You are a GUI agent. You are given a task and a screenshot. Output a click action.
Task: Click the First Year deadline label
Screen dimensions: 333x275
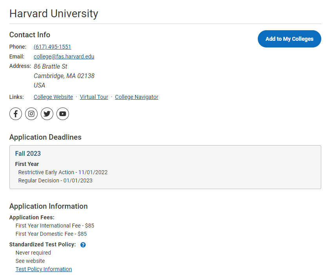(27, 164)
